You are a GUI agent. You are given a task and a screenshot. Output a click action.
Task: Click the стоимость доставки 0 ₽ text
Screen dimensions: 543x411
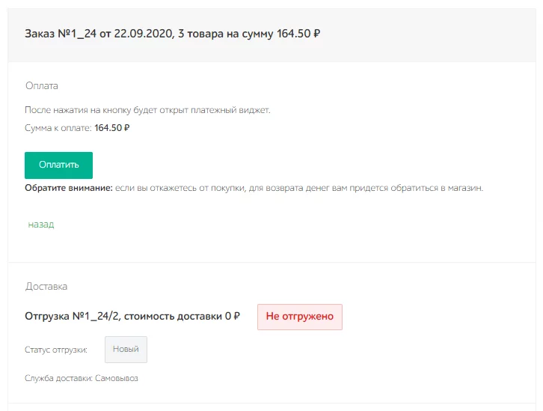182,317
